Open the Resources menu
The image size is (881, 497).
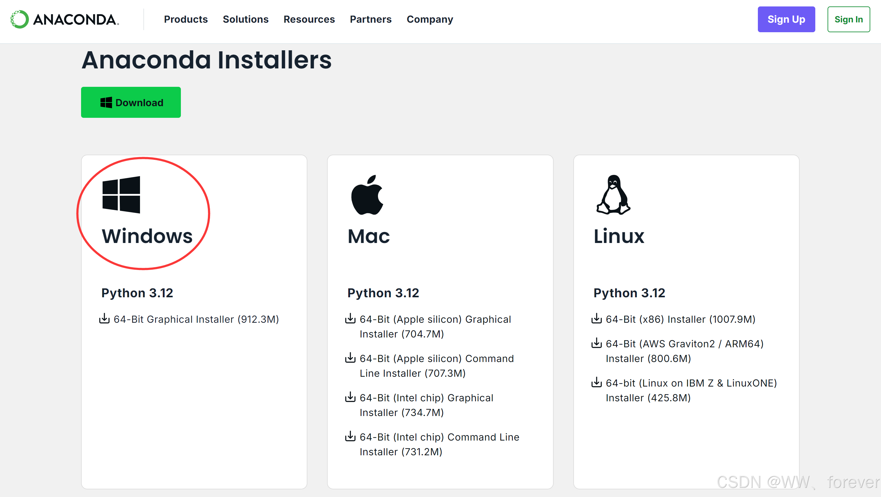pyautogui.click(x=309, y=19)
